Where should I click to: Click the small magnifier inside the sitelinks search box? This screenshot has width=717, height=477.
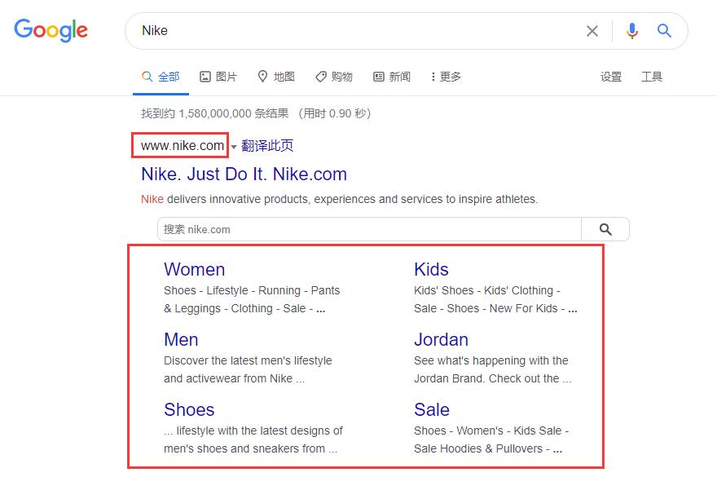coord(605,228)
